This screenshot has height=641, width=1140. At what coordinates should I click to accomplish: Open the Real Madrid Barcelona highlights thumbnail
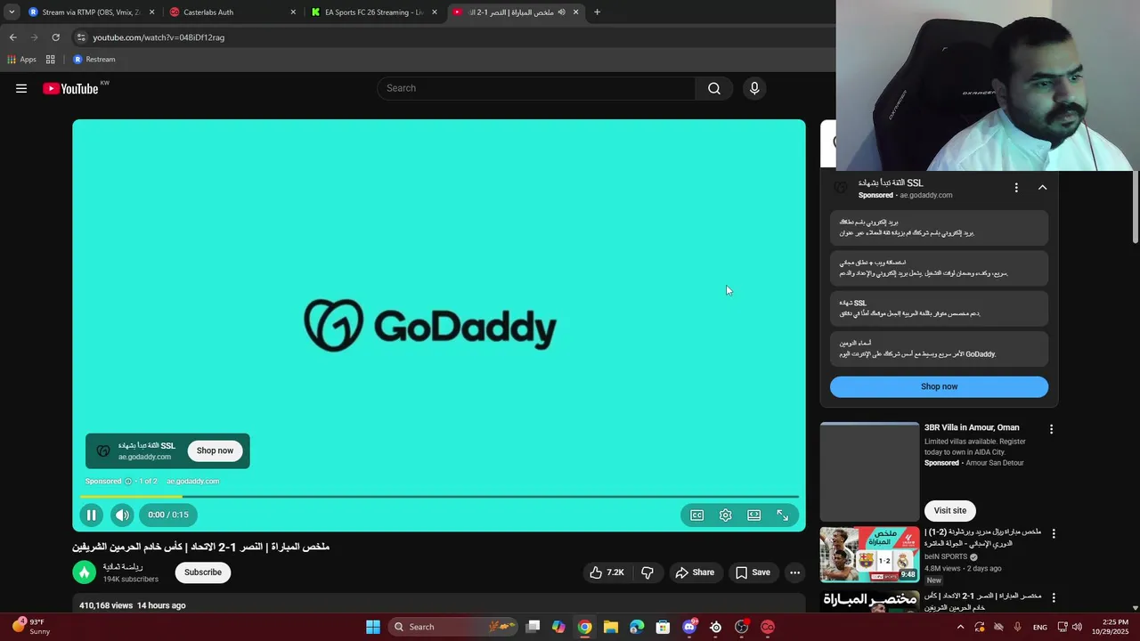(x=869, y=555)
